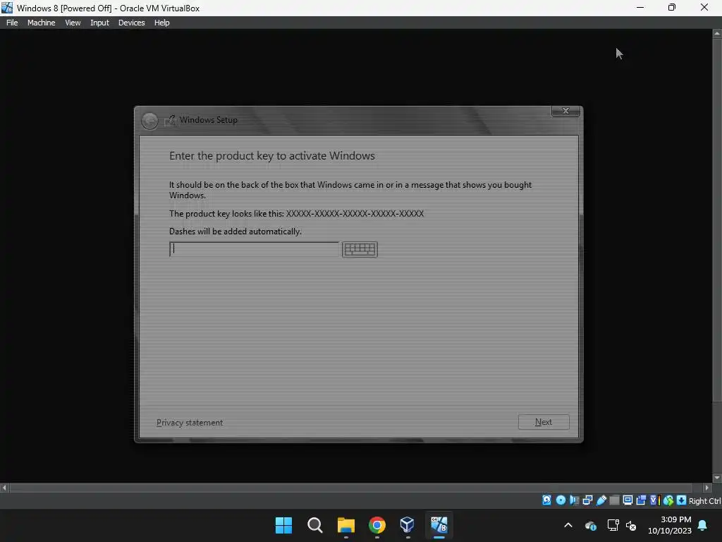This screenshot has width=722, height=542.
Task: Click the audio status bar icon
Action: click(x=574, y=500)
